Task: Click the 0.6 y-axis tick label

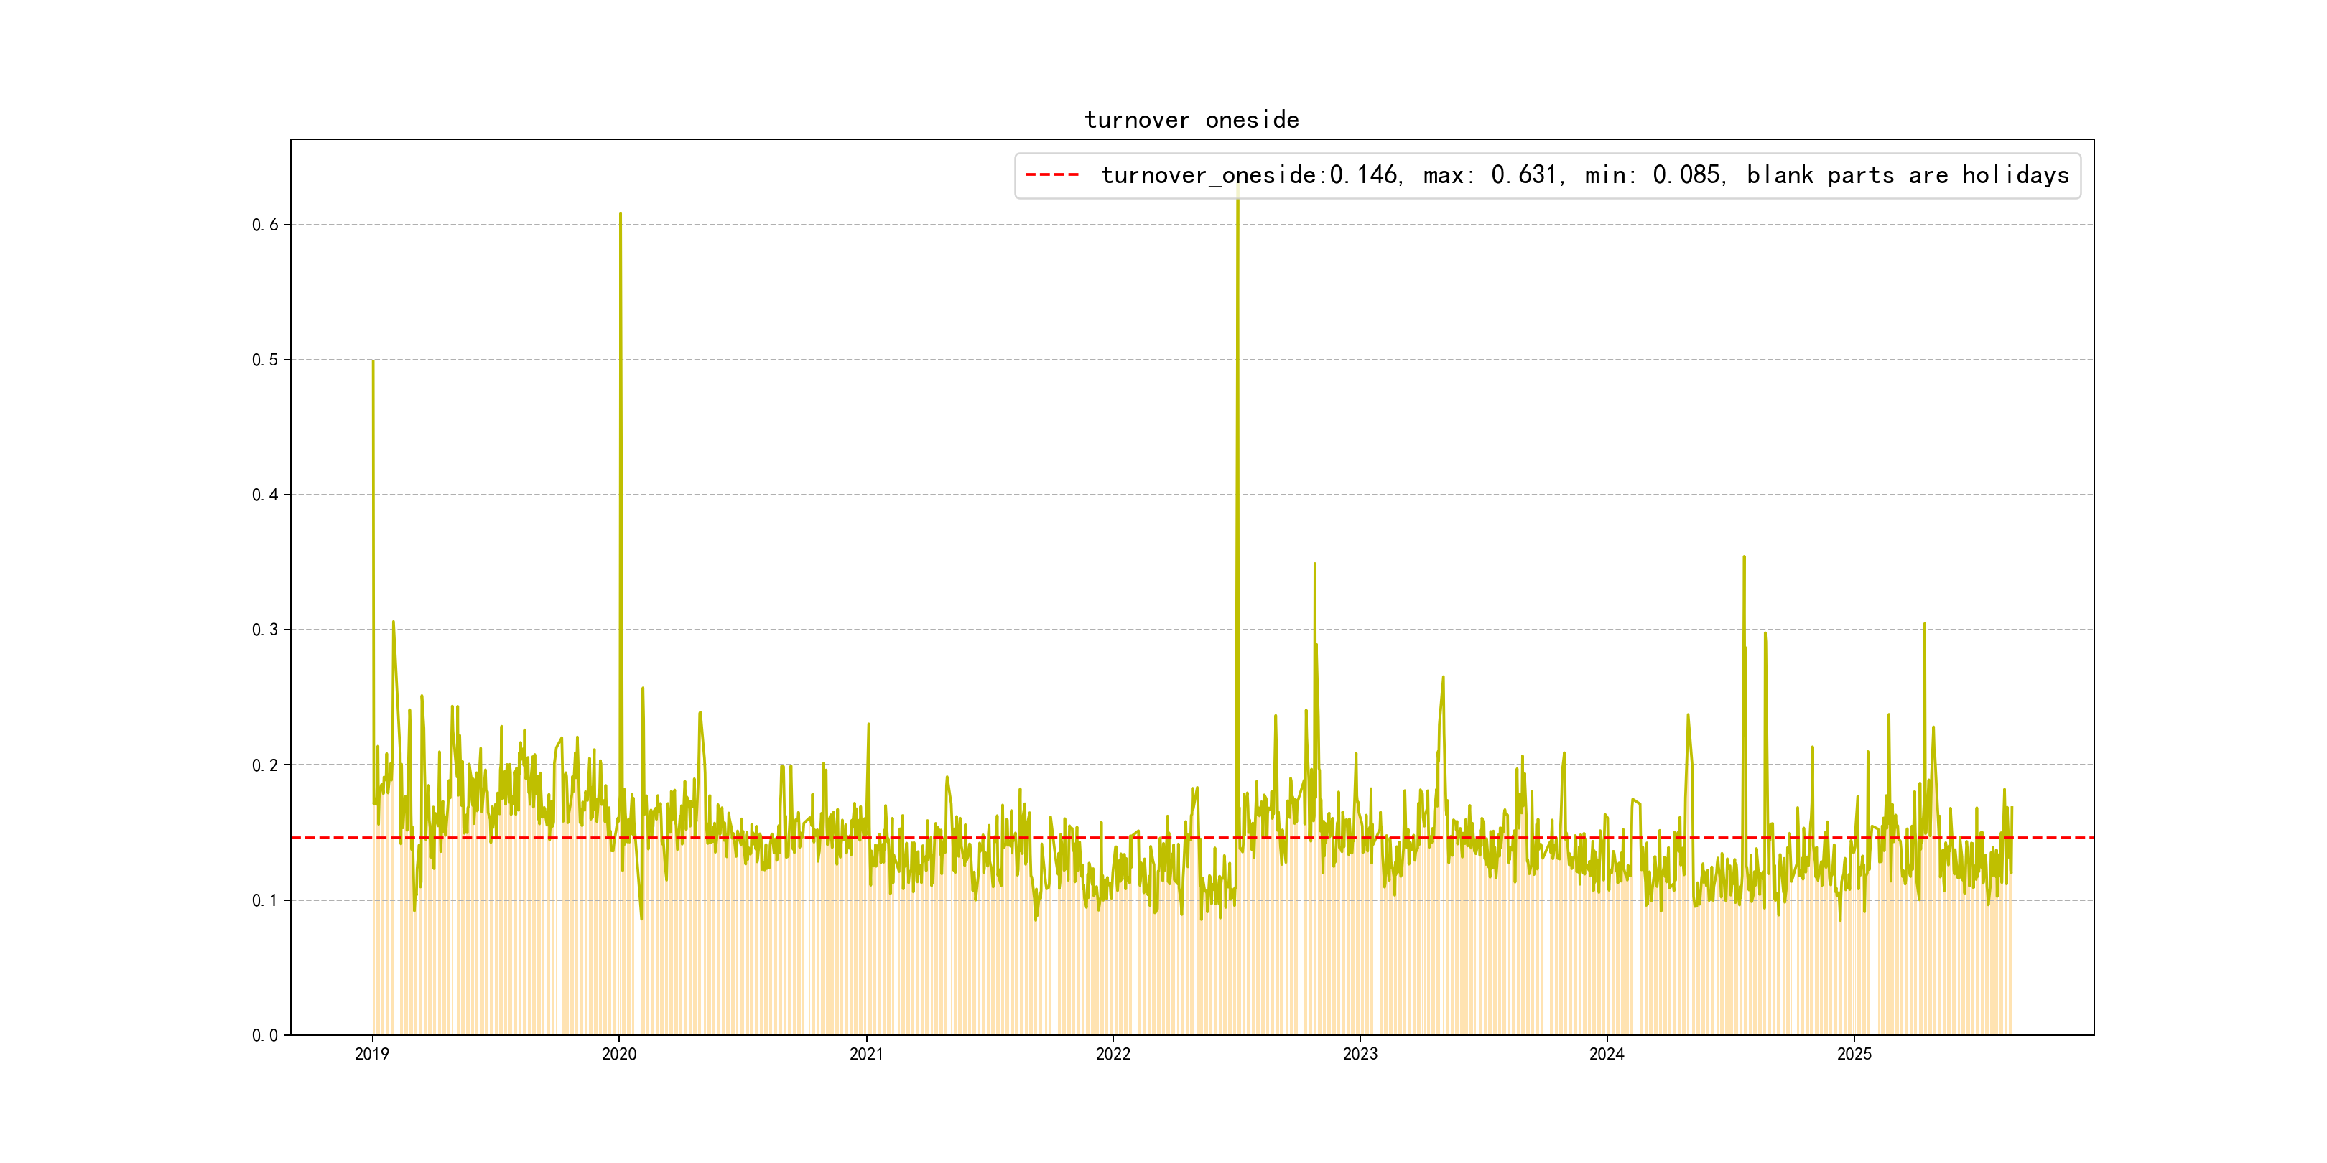Action: [x=265, y=225]
